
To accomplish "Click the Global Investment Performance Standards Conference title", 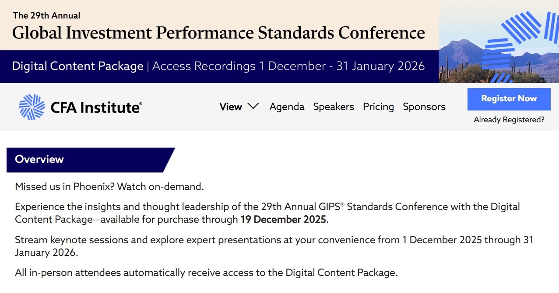I will point(218,33).
